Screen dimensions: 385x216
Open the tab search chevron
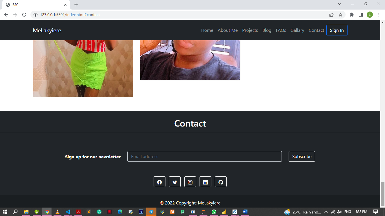[x=340, y=4]
